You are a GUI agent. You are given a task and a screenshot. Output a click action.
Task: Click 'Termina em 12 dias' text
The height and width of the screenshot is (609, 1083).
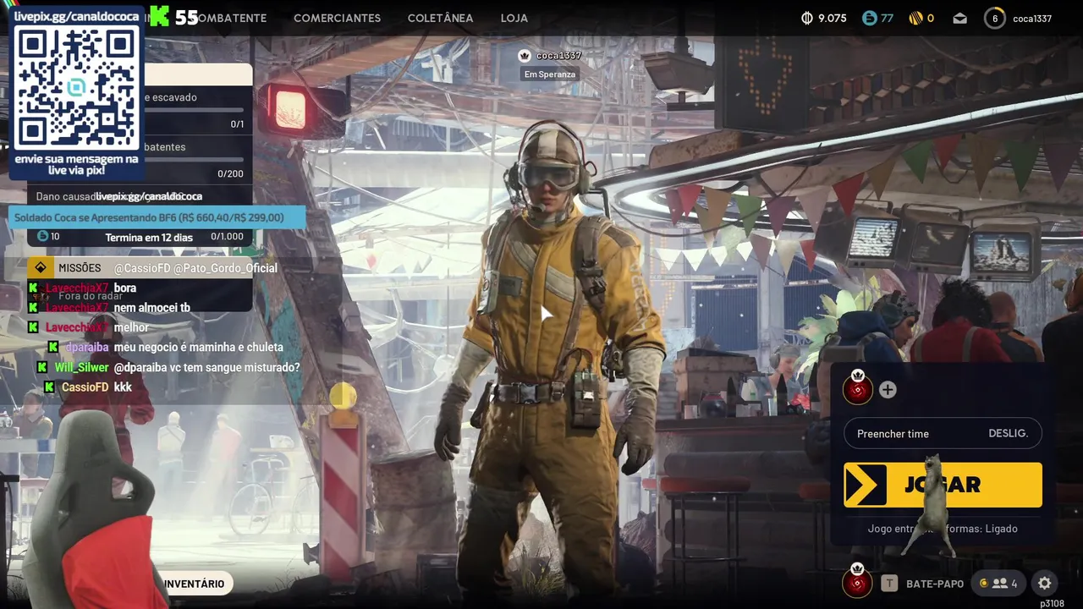point(149,238)
